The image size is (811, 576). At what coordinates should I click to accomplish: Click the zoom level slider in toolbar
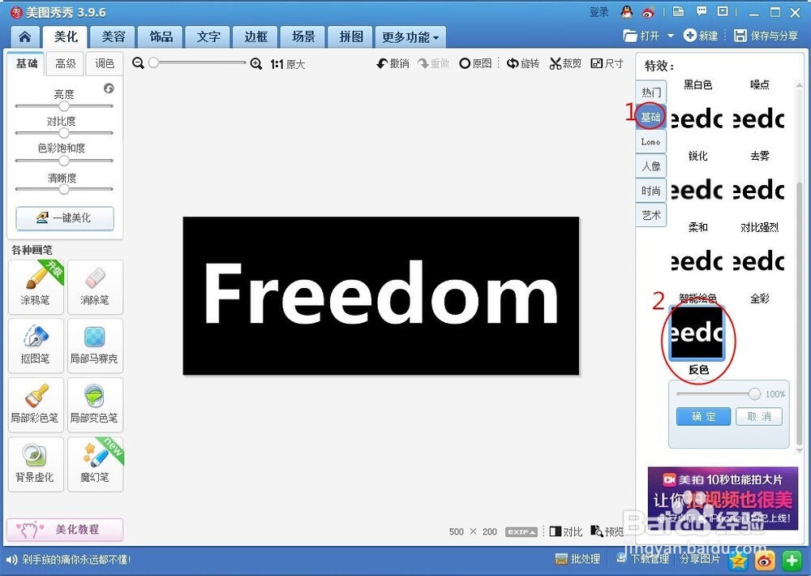(196, 63)
